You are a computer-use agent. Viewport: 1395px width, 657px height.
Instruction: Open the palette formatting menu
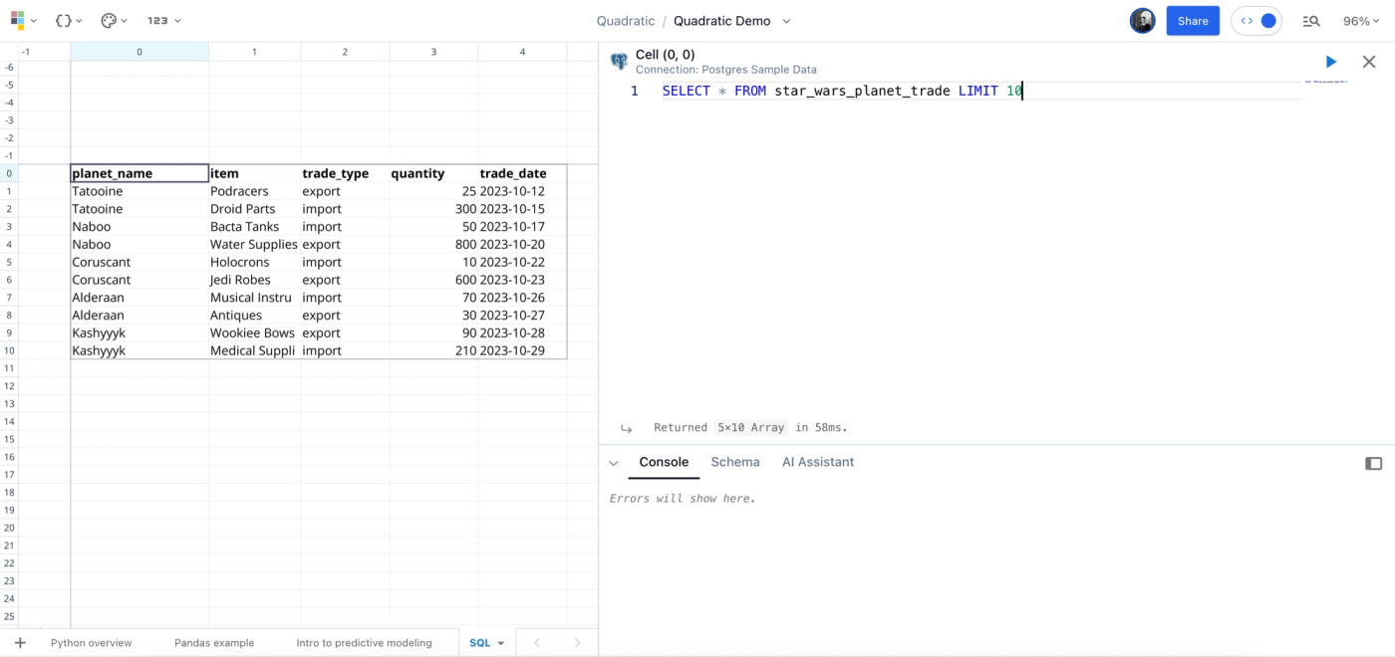pos(115,20)
